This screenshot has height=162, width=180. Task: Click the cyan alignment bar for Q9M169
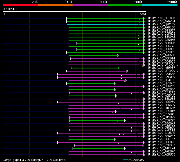pos(105,25)
